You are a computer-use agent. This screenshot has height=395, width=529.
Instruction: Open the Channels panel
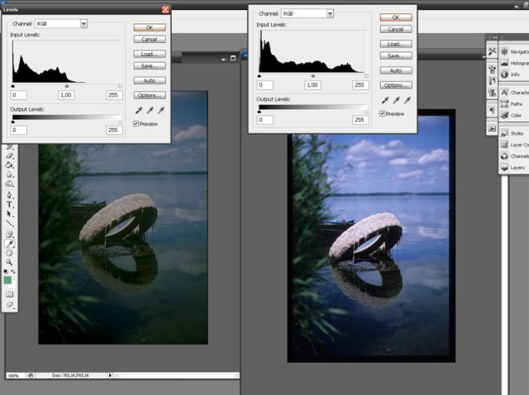(x=514, y=156)
